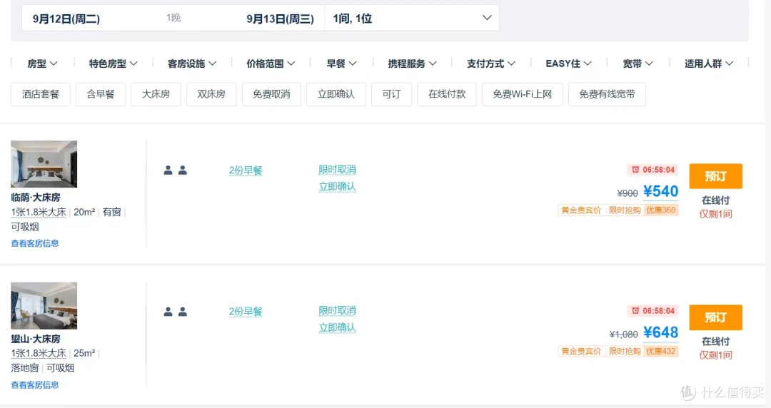The height and width of the screenshot is (408, 771).
Task: Click 限时取消 on the 望山 room
Action: tap(337, 311)
